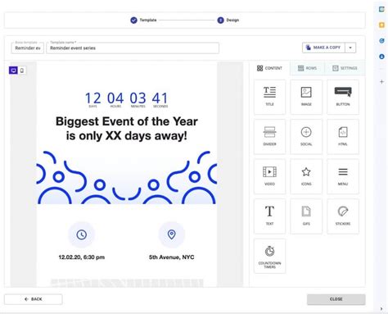The height and width of the screenshot is (314, 388).
Task: Click the location pin icon in the email
Action: (172, 234)
